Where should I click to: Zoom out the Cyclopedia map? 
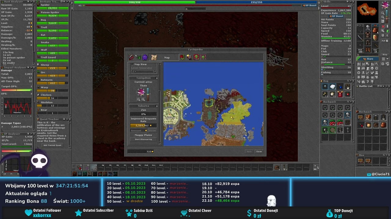[138, 99]
